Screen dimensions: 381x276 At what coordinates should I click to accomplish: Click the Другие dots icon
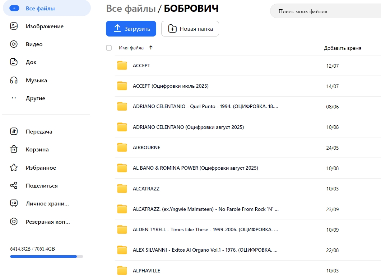[x=14, y=98]
